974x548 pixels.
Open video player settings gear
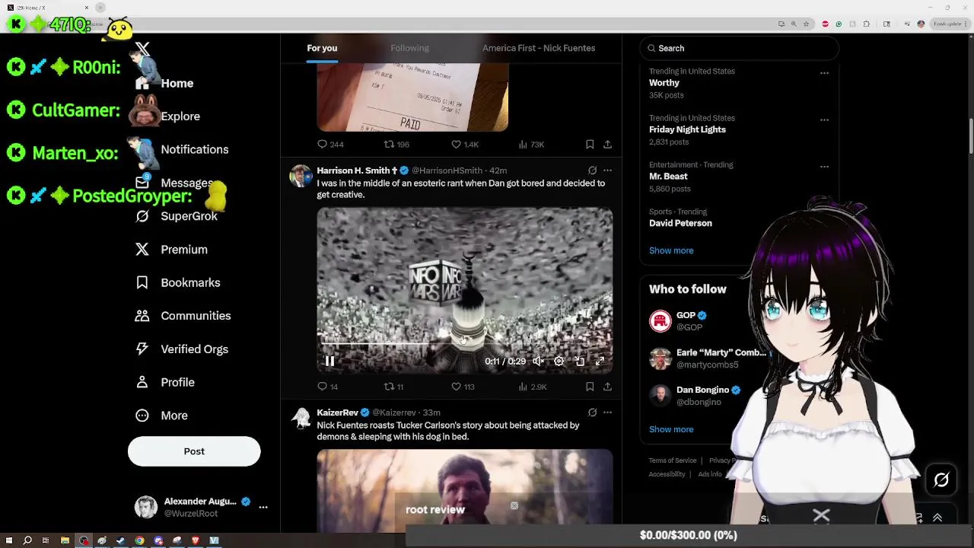(x=559, y=362)
